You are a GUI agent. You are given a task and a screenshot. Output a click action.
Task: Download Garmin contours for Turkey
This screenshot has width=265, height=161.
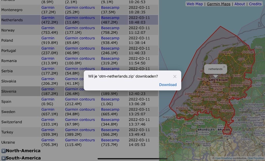[x=80, y=130]
